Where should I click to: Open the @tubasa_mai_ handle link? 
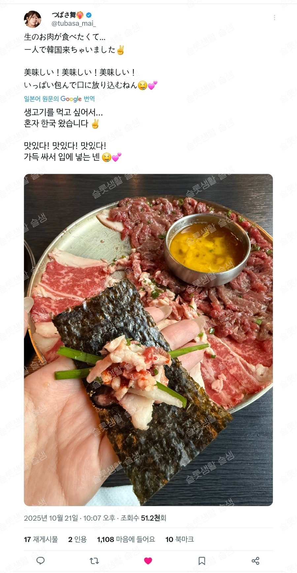tap(74, 23)
